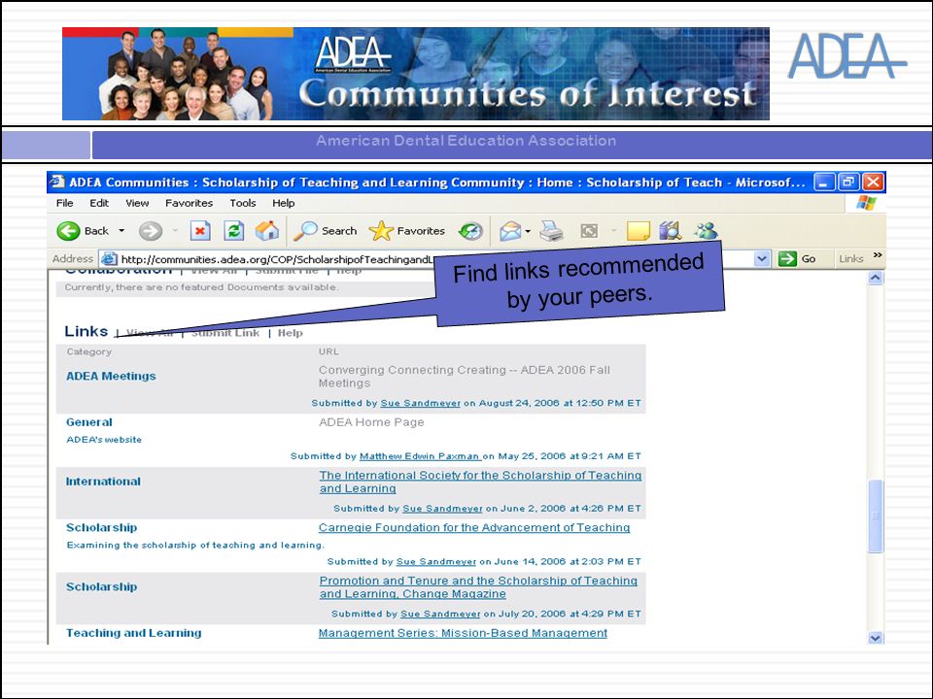Open the Tools menu
Viewport: 933px width, 699px height.
click(243, 203)
